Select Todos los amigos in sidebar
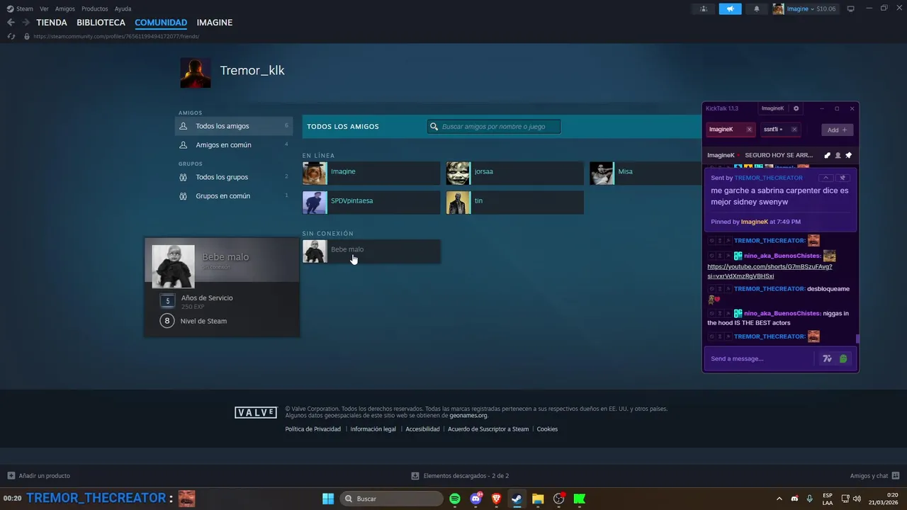This screenshot has height=510, width=907. [234, 126]
